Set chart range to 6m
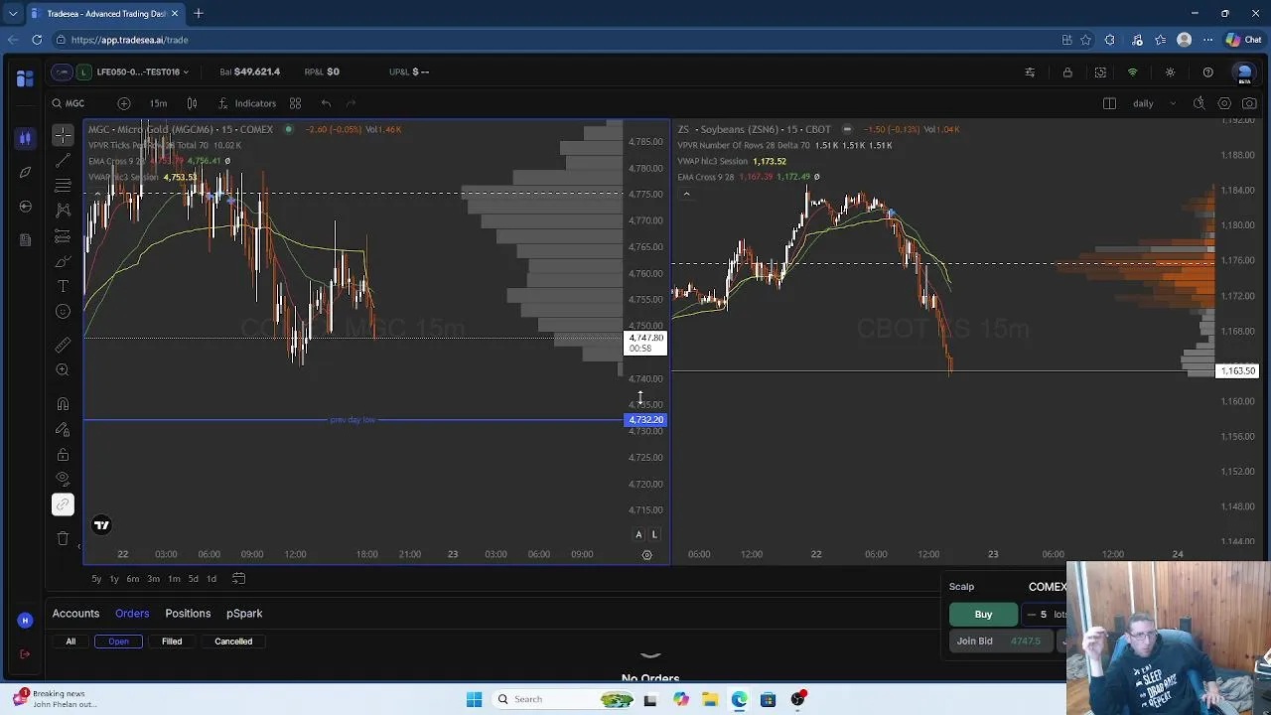 133,579
